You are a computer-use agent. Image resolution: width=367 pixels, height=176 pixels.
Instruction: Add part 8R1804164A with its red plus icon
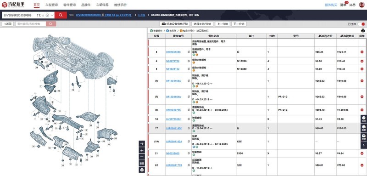click(x=362, y=97)
